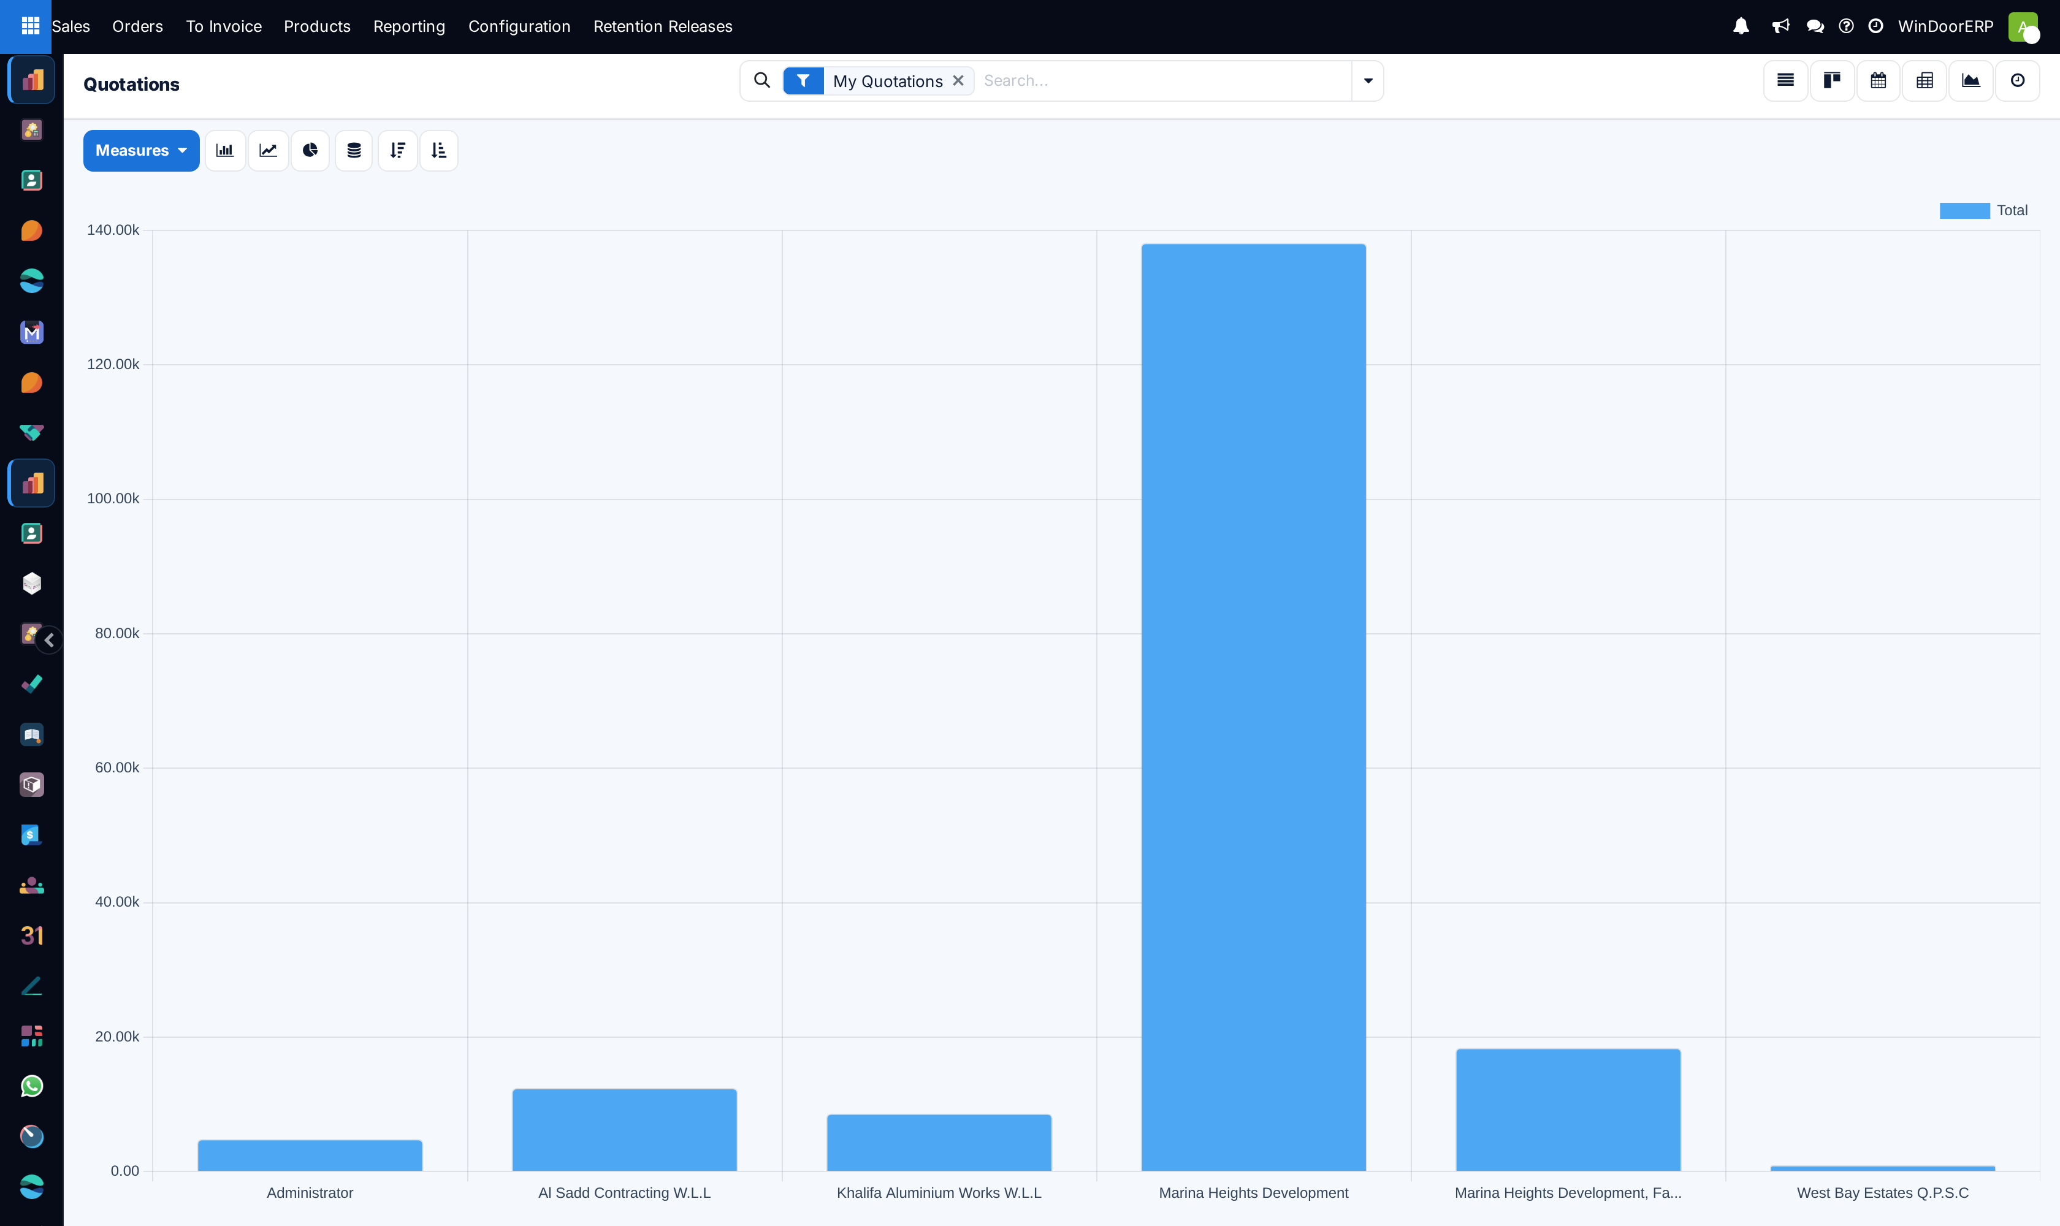Click the filter funnel icon of the facet
This screenshot has height=1226, width=2060.
pyautogui.click(x=803, y=81)
